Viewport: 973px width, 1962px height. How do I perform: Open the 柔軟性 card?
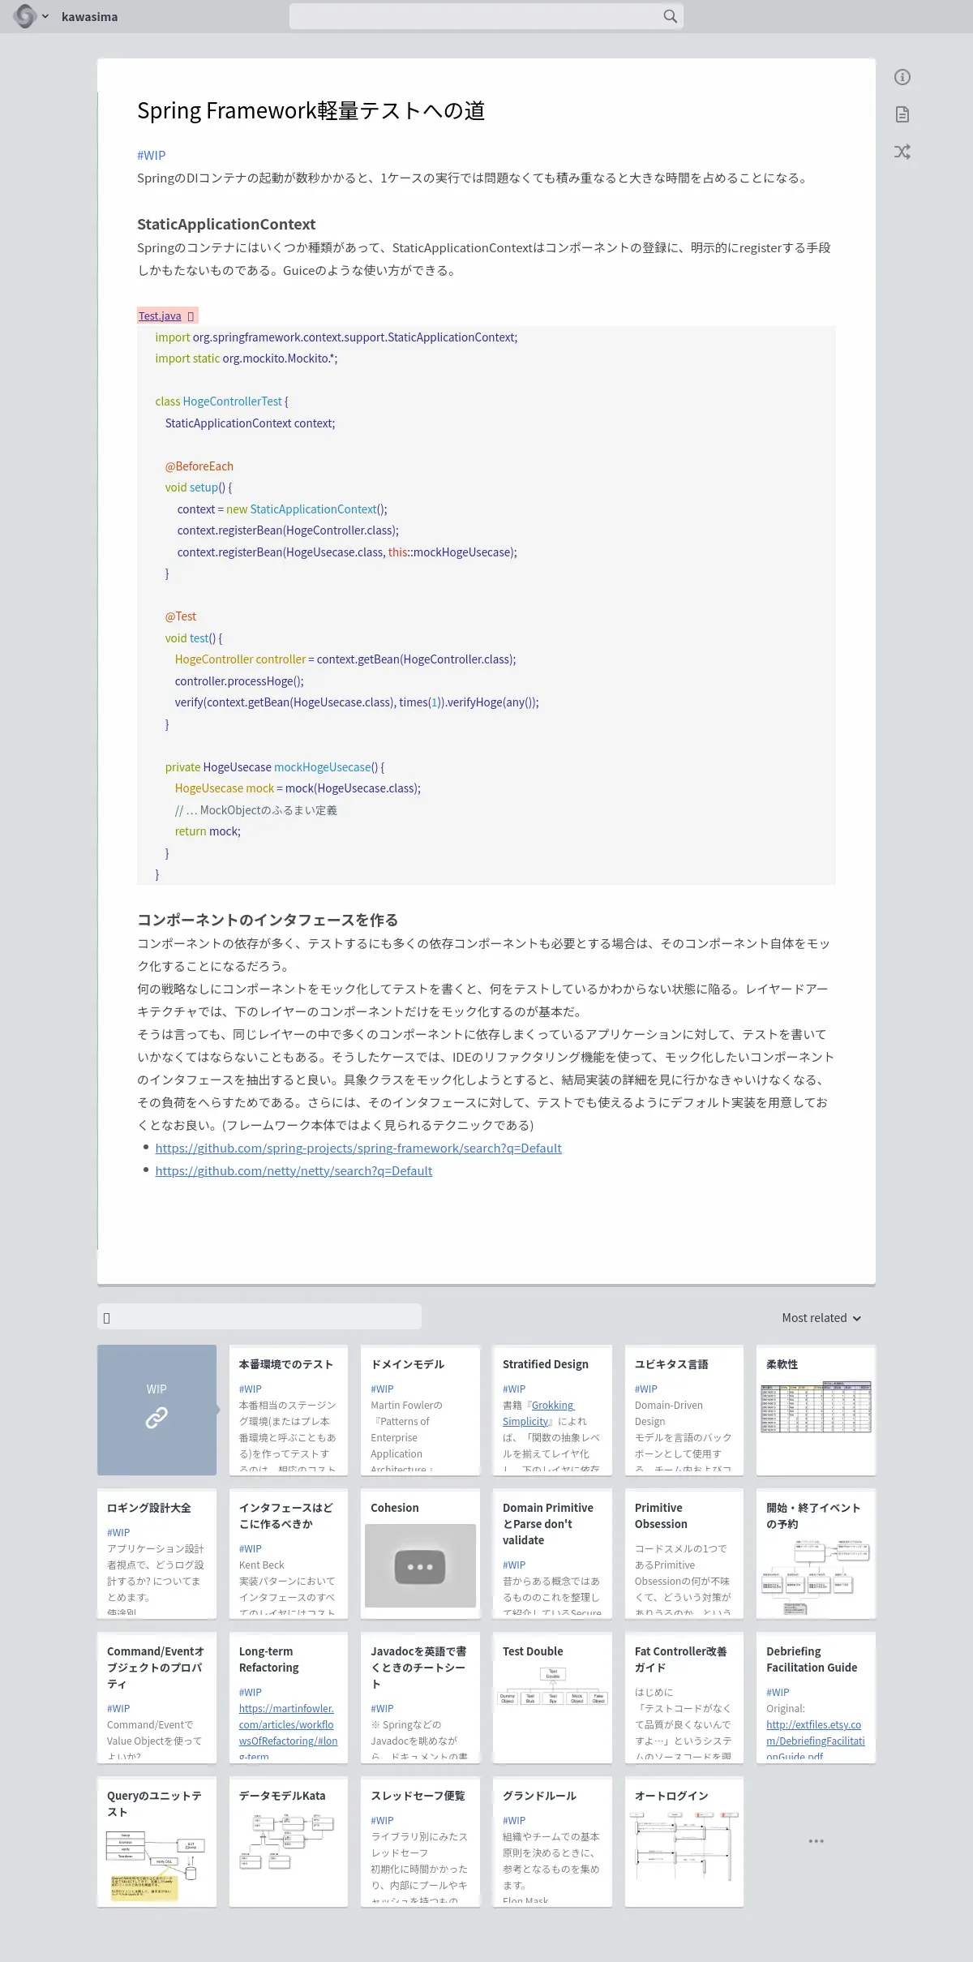[x=816, y=1410]
